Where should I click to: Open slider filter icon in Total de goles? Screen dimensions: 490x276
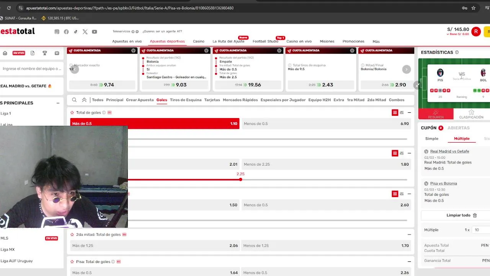pyautogui.click(x=402, y=113)
